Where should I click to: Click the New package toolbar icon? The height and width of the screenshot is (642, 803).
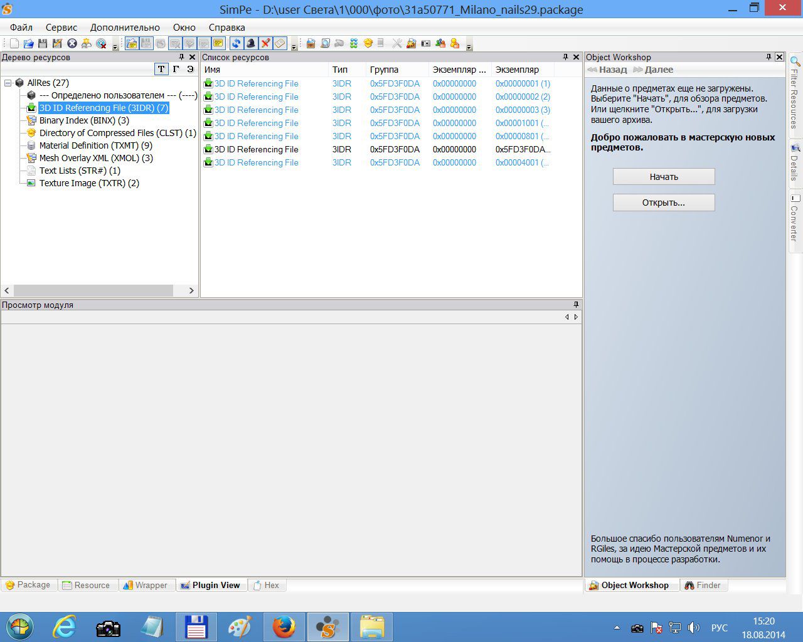click(14, 43)
